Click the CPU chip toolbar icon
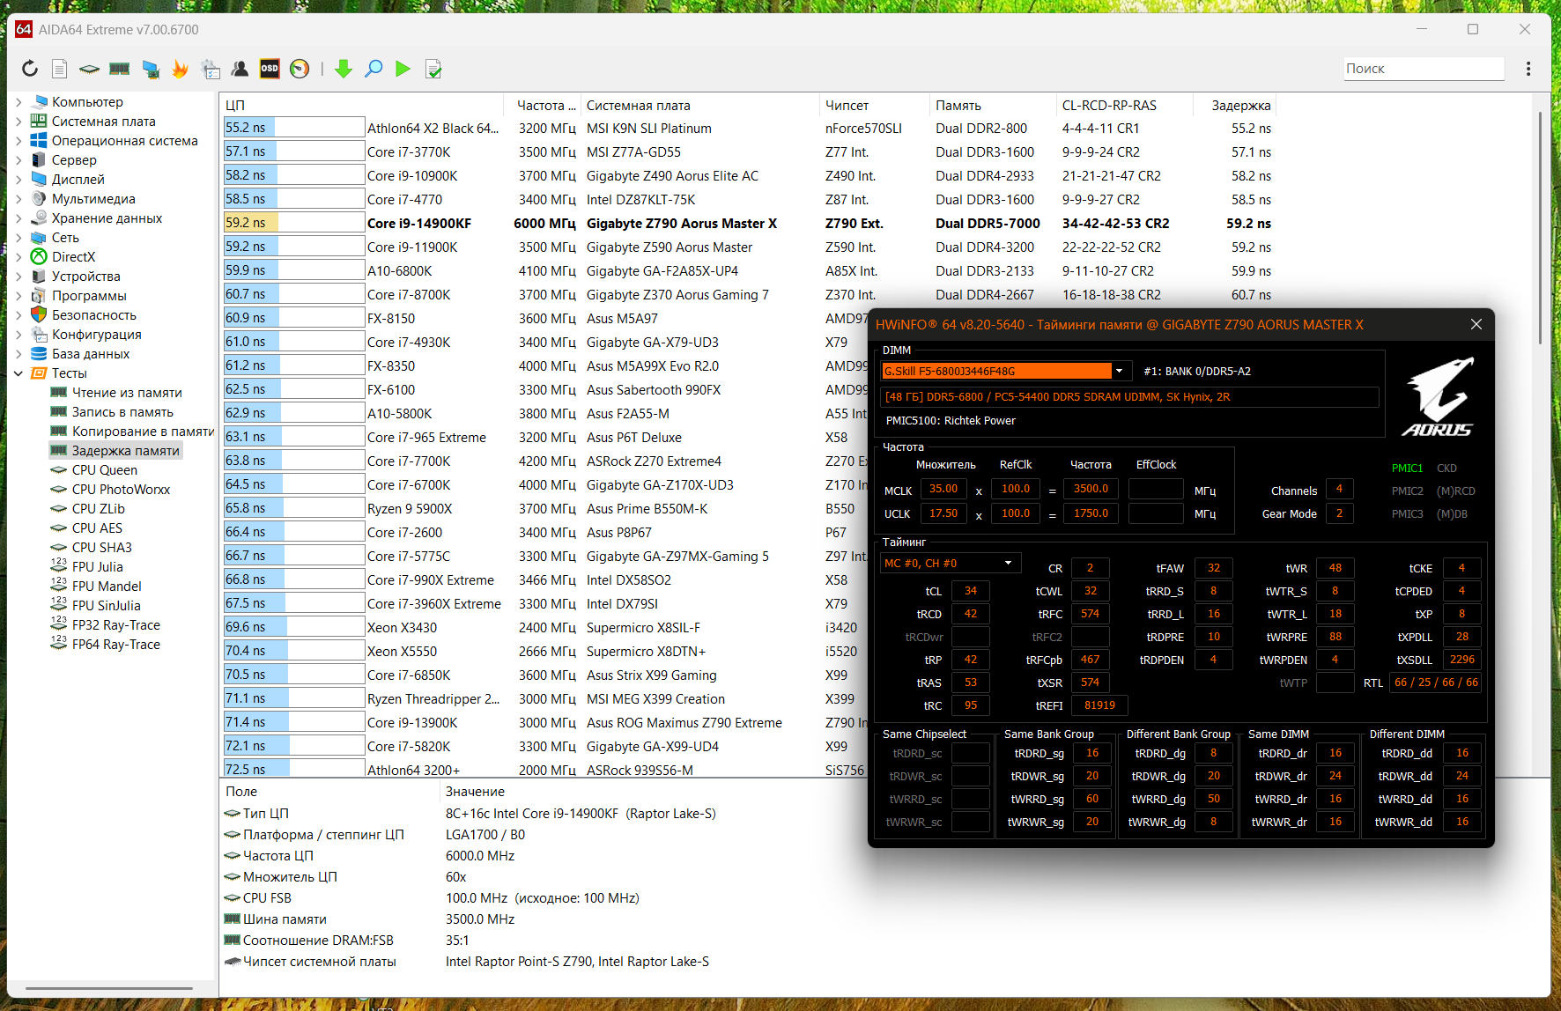Screen dimensions: 1561x1011 point(89,69)
